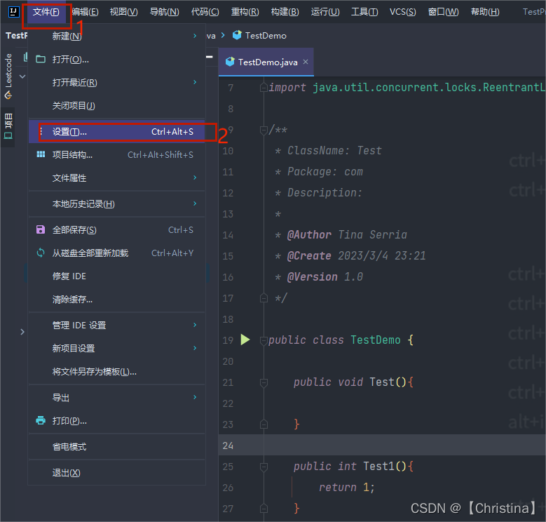Open the 构建(B) menu
The width and height of the screenshot is (546, 522).
(285, 12)
